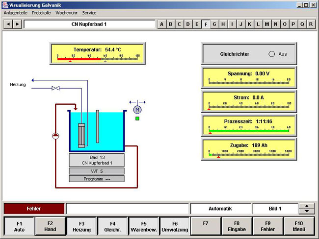
Task: Open the Anlagenteile menu
Action: tap(16, 13)
